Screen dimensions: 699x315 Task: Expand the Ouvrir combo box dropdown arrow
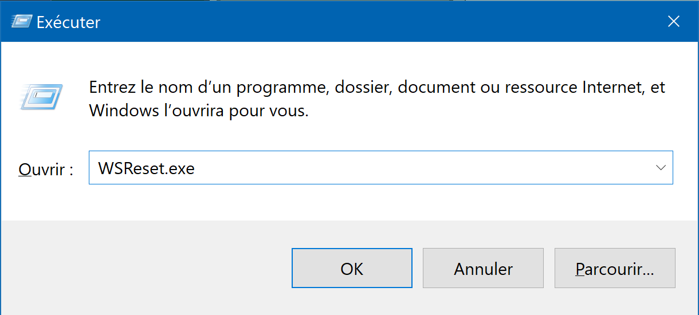tap(660, 168)
